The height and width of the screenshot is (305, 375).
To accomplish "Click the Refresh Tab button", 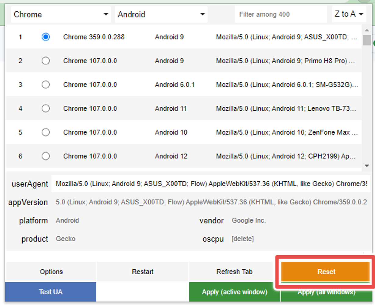I will [234, 271].
